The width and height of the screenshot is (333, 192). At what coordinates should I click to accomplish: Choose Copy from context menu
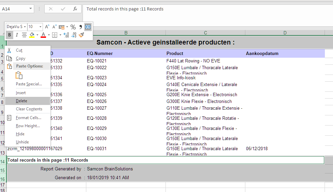point(28,58)
